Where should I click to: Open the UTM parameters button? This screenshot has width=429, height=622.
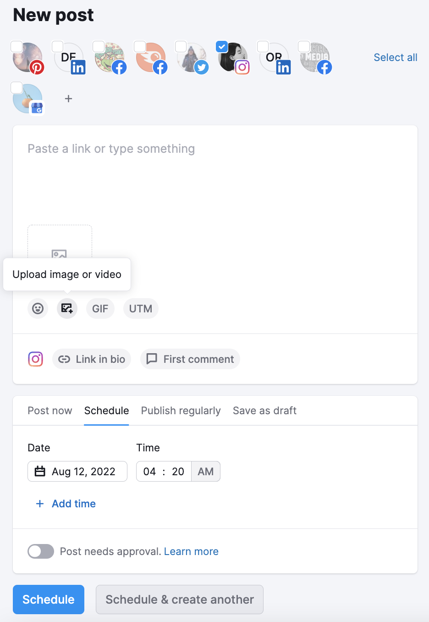[140, 309]
